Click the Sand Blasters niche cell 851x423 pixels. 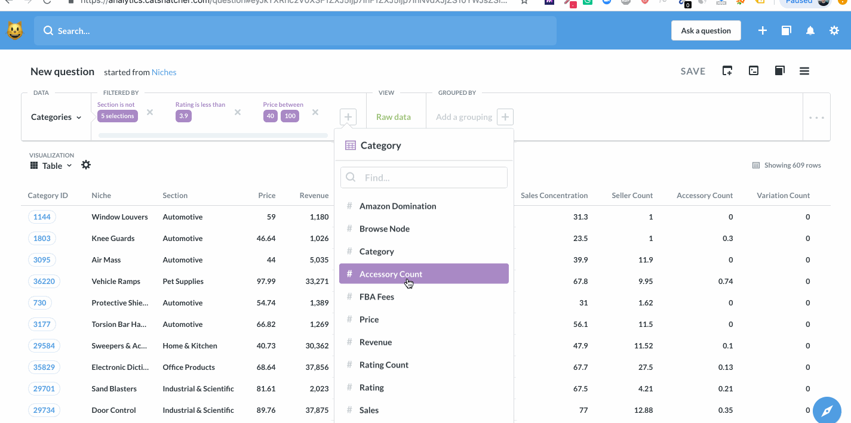point(114,388)
